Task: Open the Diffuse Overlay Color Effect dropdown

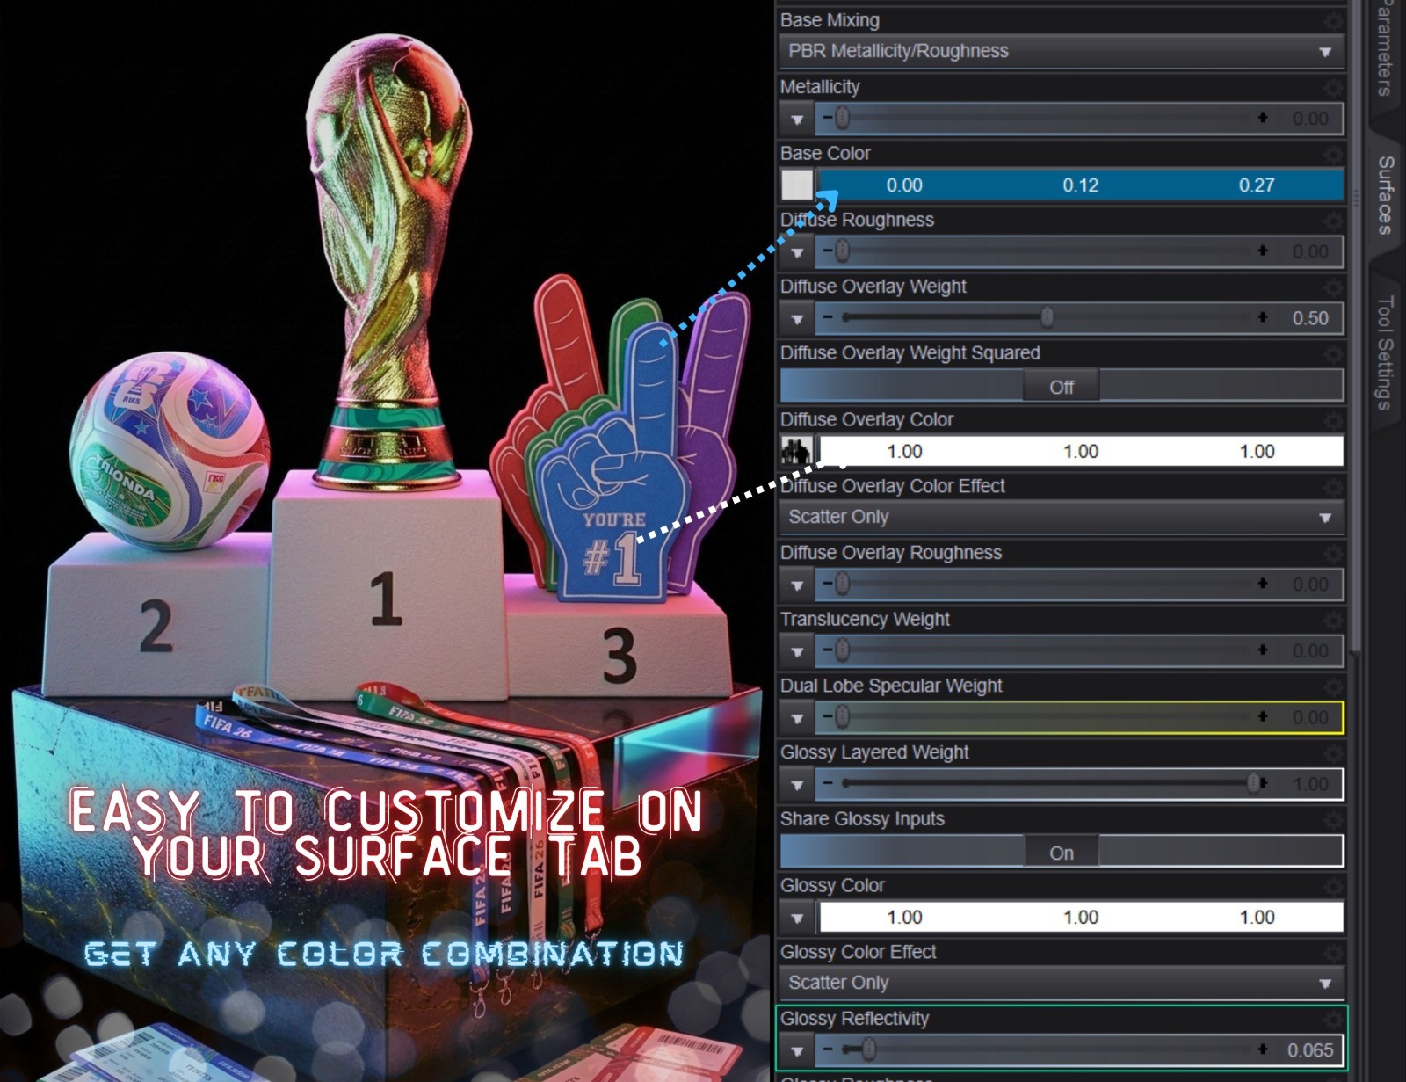Action: click(x=1062, y=517)
